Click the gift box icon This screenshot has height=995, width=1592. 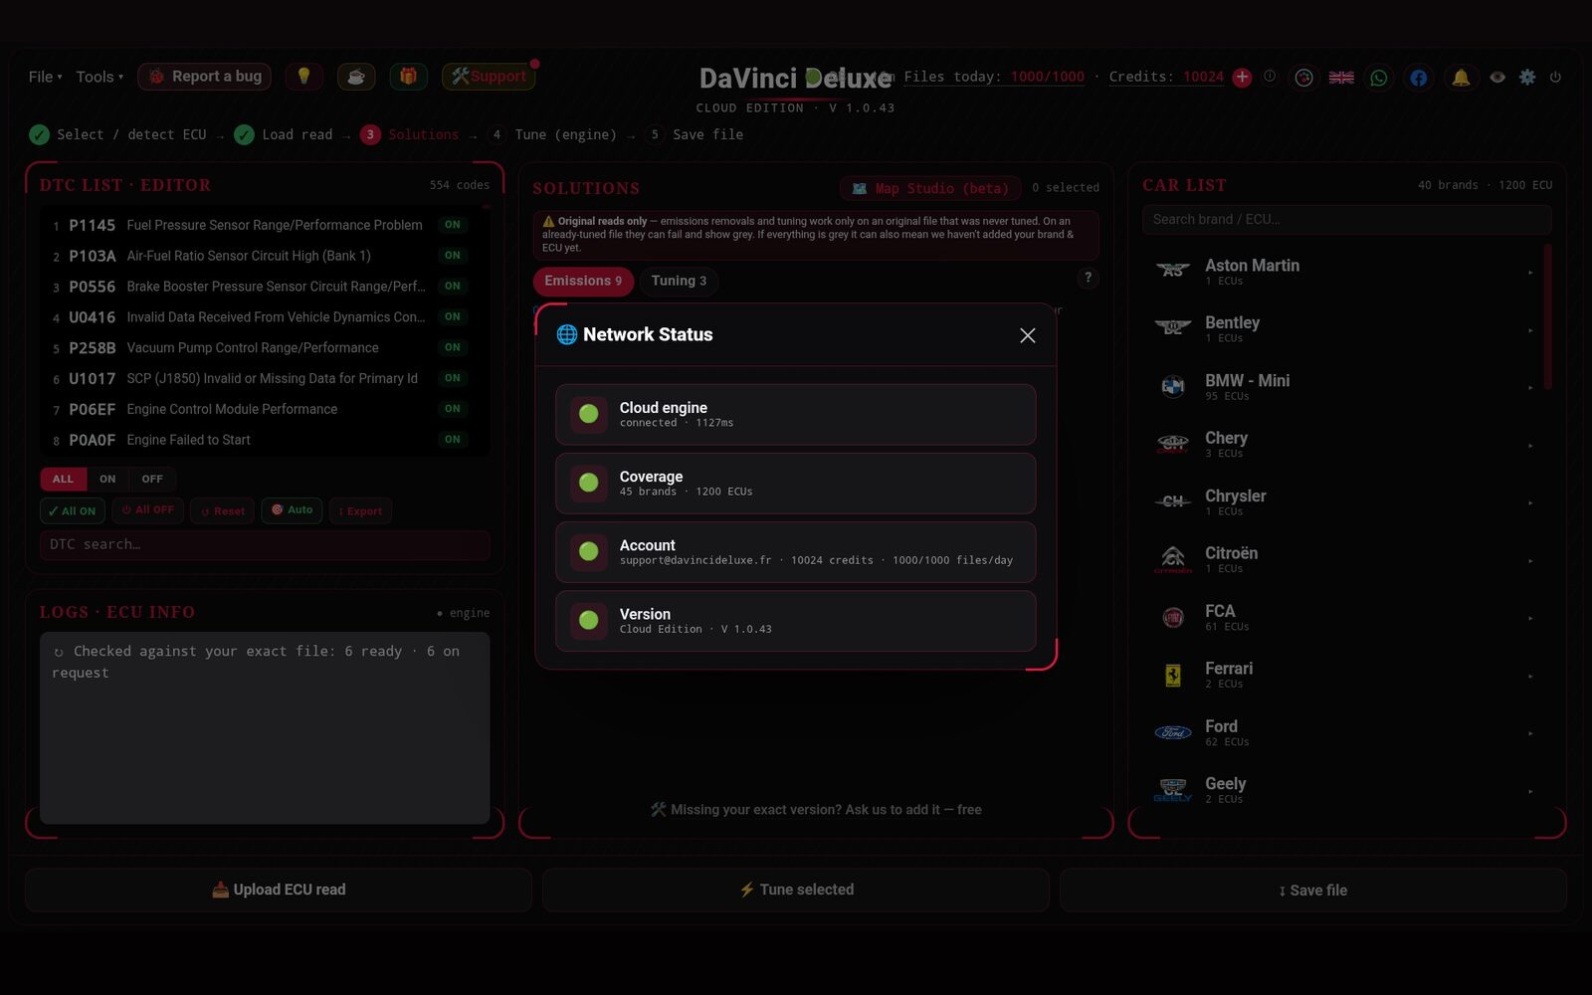tap(408, 77)
